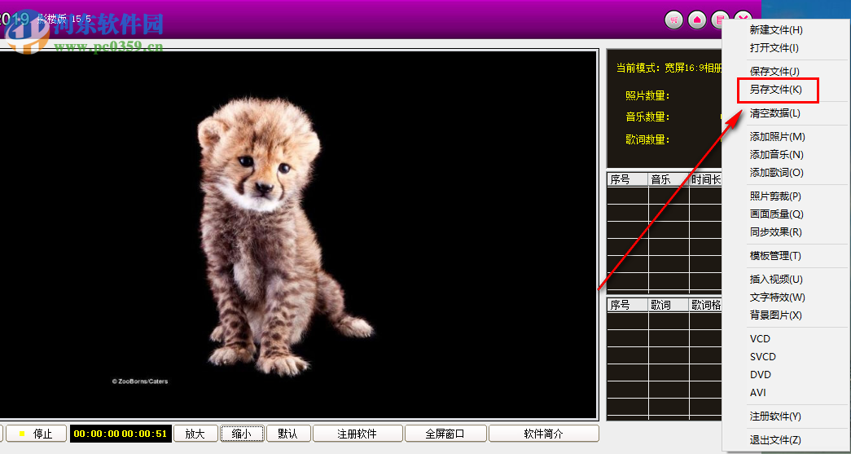Viewport: 851px width, 454px height.
Task: Click the 停止 stop button
Action: (36, 434)
